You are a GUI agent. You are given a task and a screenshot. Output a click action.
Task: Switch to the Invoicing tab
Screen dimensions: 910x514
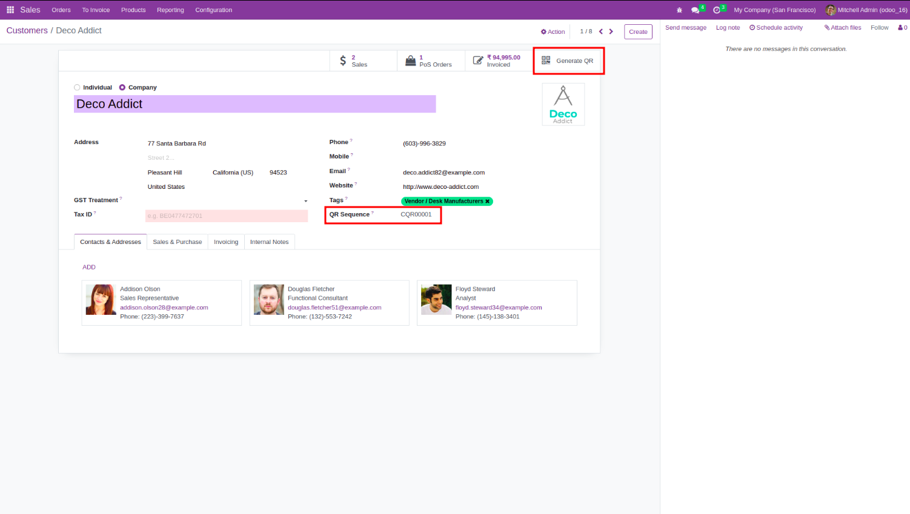pos(226,242)
